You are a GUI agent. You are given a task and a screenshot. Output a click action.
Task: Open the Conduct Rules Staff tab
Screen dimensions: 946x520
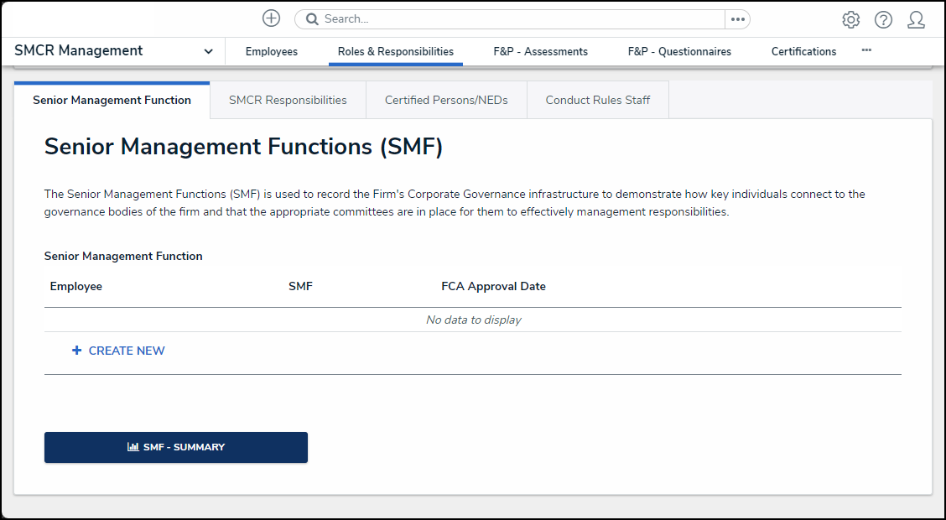[597, 100]
